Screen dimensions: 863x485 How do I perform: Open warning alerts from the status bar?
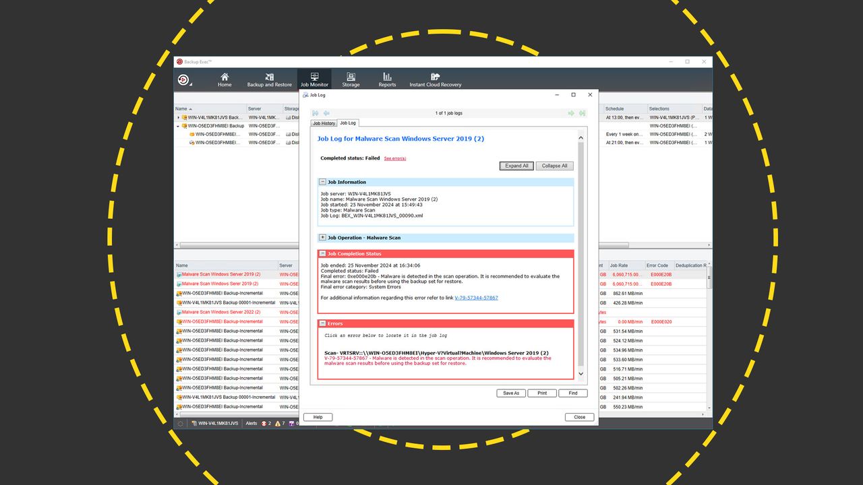278,423
